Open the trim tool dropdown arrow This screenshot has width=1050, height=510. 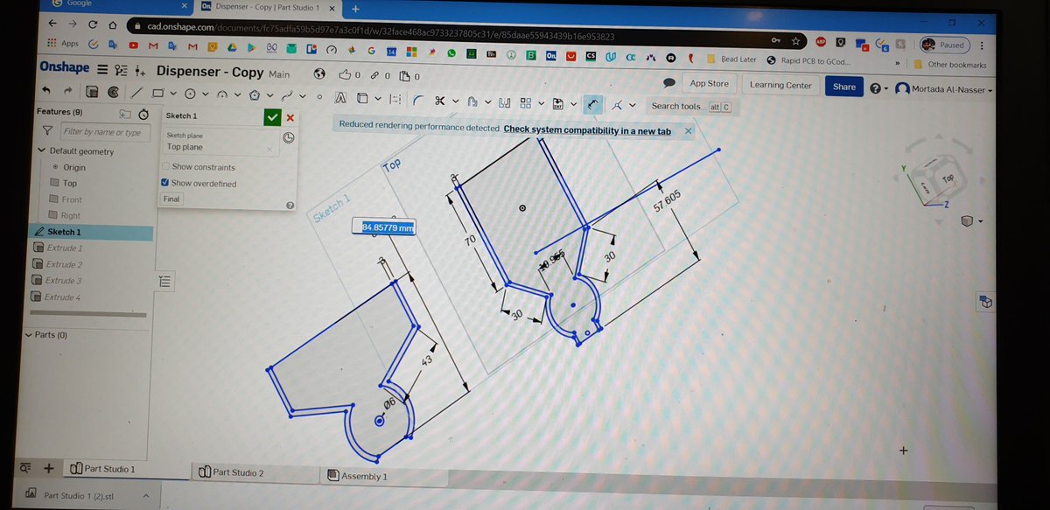[455, 101]
